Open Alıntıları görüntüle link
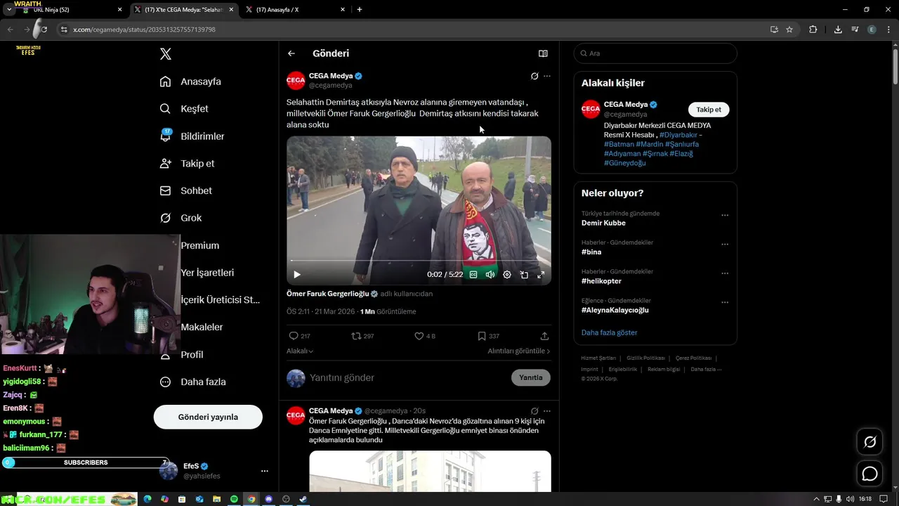Image resolution: width=899 pixels, height=506 pixels. pos(519,351)
